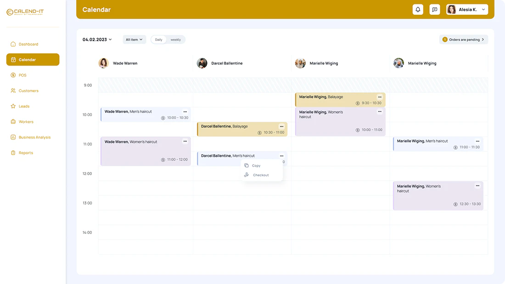Image resolution: width=505 pixels, height=284 pixels.
Task: Keep Daily view selected on the toggle
Action: 158,39
